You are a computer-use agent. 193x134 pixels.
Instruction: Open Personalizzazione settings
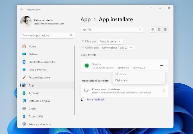47,77
